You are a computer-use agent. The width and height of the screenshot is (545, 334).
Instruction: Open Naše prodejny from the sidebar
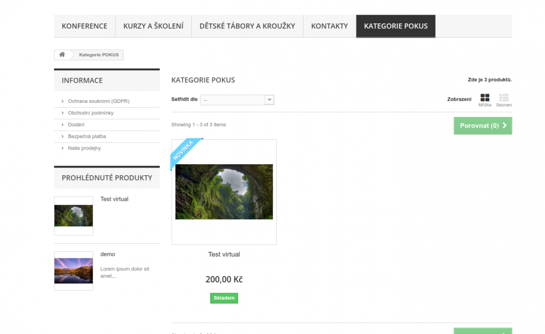[x=83, y=147]
